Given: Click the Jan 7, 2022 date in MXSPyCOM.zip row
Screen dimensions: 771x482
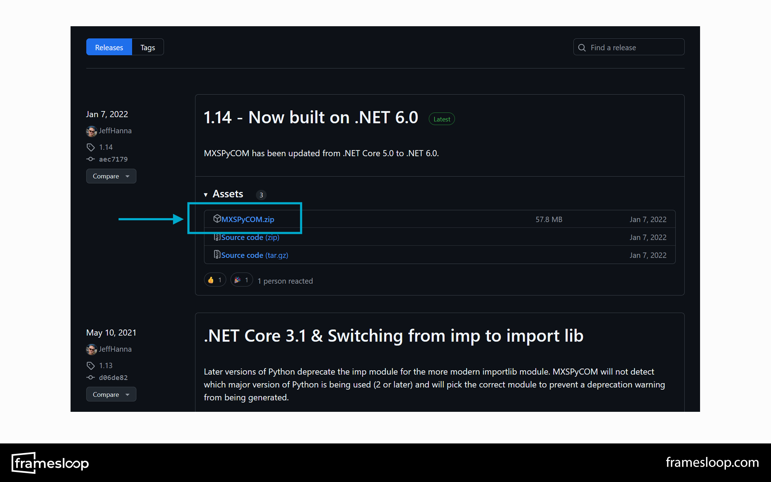Looking at the screenshot, I should 648,219.
